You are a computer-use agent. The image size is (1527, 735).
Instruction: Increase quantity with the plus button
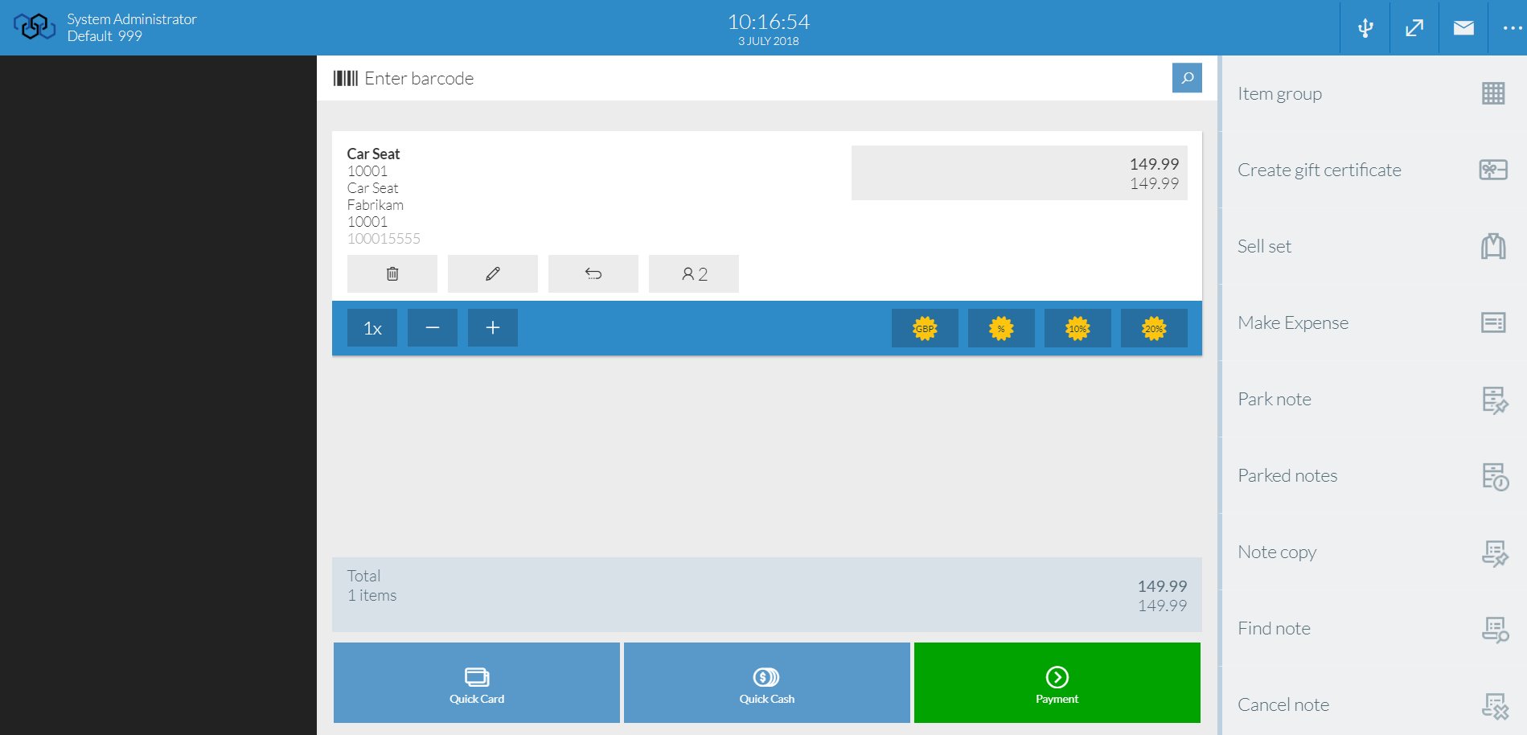click(x=493, y=328)
